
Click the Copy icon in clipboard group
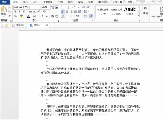(10, 12)
